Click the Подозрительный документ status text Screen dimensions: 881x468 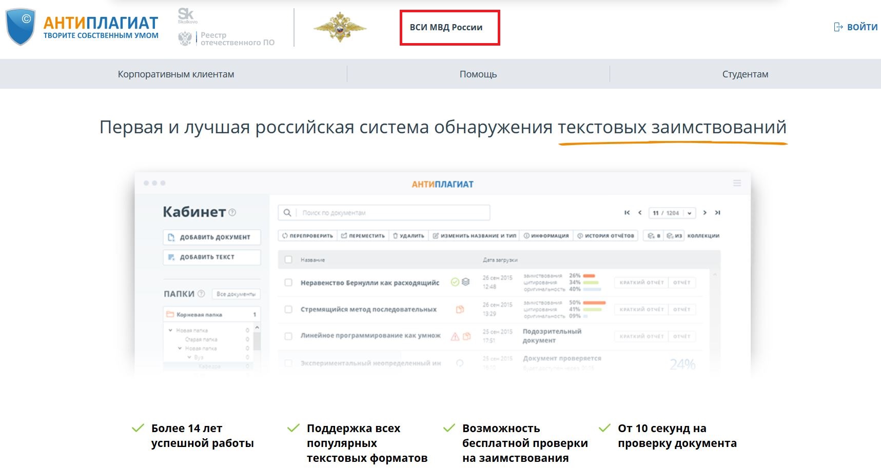pyautogui.click(x=552, y=336)
